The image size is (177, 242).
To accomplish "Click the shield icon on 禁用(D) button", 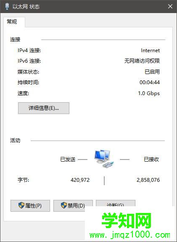I will coord(64,205).
